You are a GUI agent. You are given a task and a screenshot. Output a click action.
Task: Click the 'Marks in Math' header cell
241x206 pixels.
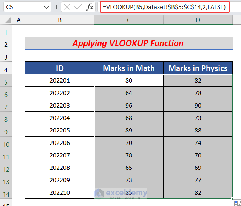(129, 68)
